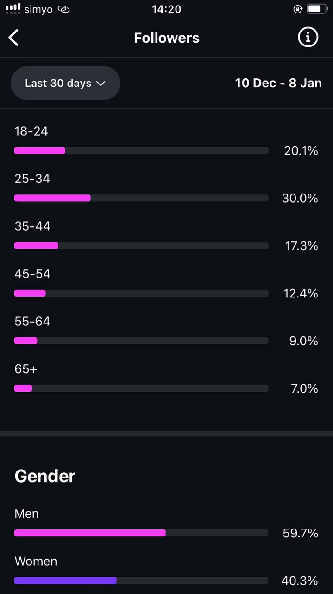
Task: Tap the signal strength bars icon
Action: click(13, 8)
